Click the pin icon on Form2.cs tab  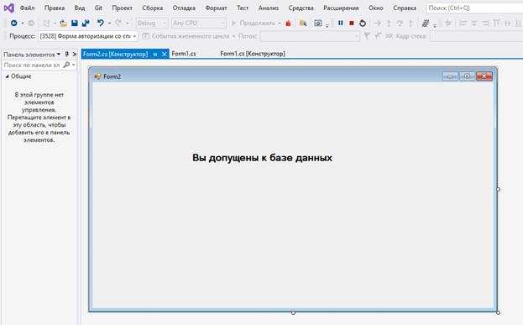[x=155, y=54]
